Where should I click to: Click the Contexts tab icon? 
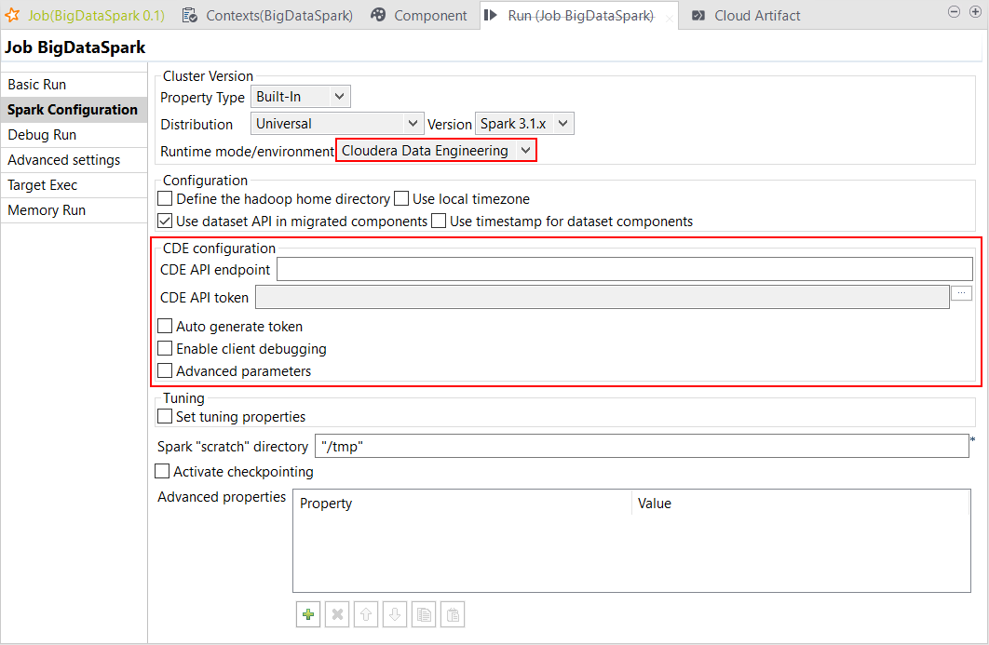click(189, 15)
